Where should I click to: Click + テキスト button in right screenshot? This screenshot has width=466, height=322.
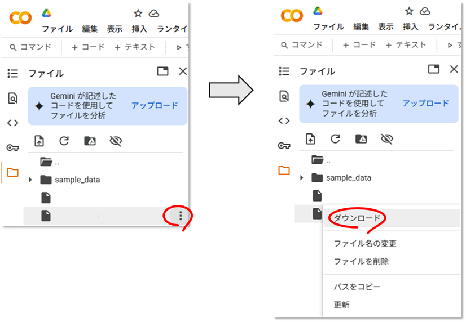[x=406, y=45]
